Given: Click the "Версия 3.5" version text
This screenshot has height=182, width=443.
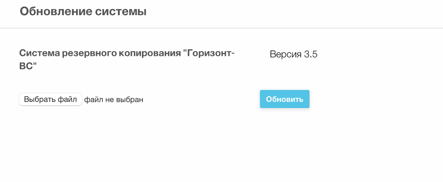Looking at the screenshot, I should tap(293, 54).
